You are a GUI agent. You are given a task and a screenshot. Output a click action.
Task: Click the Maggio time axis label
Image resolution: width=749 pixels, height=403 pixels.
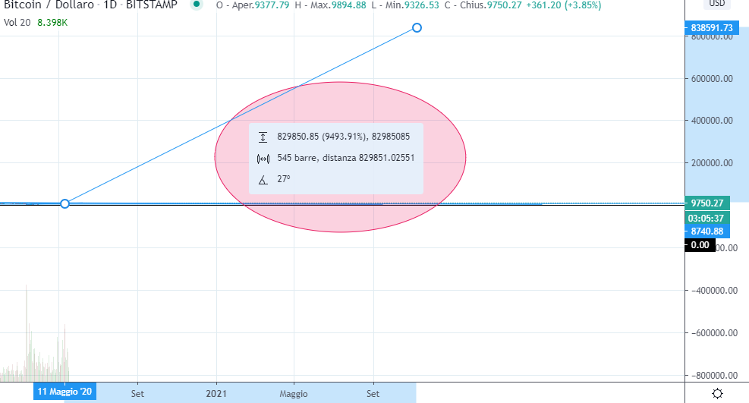(x=293, y=393)
